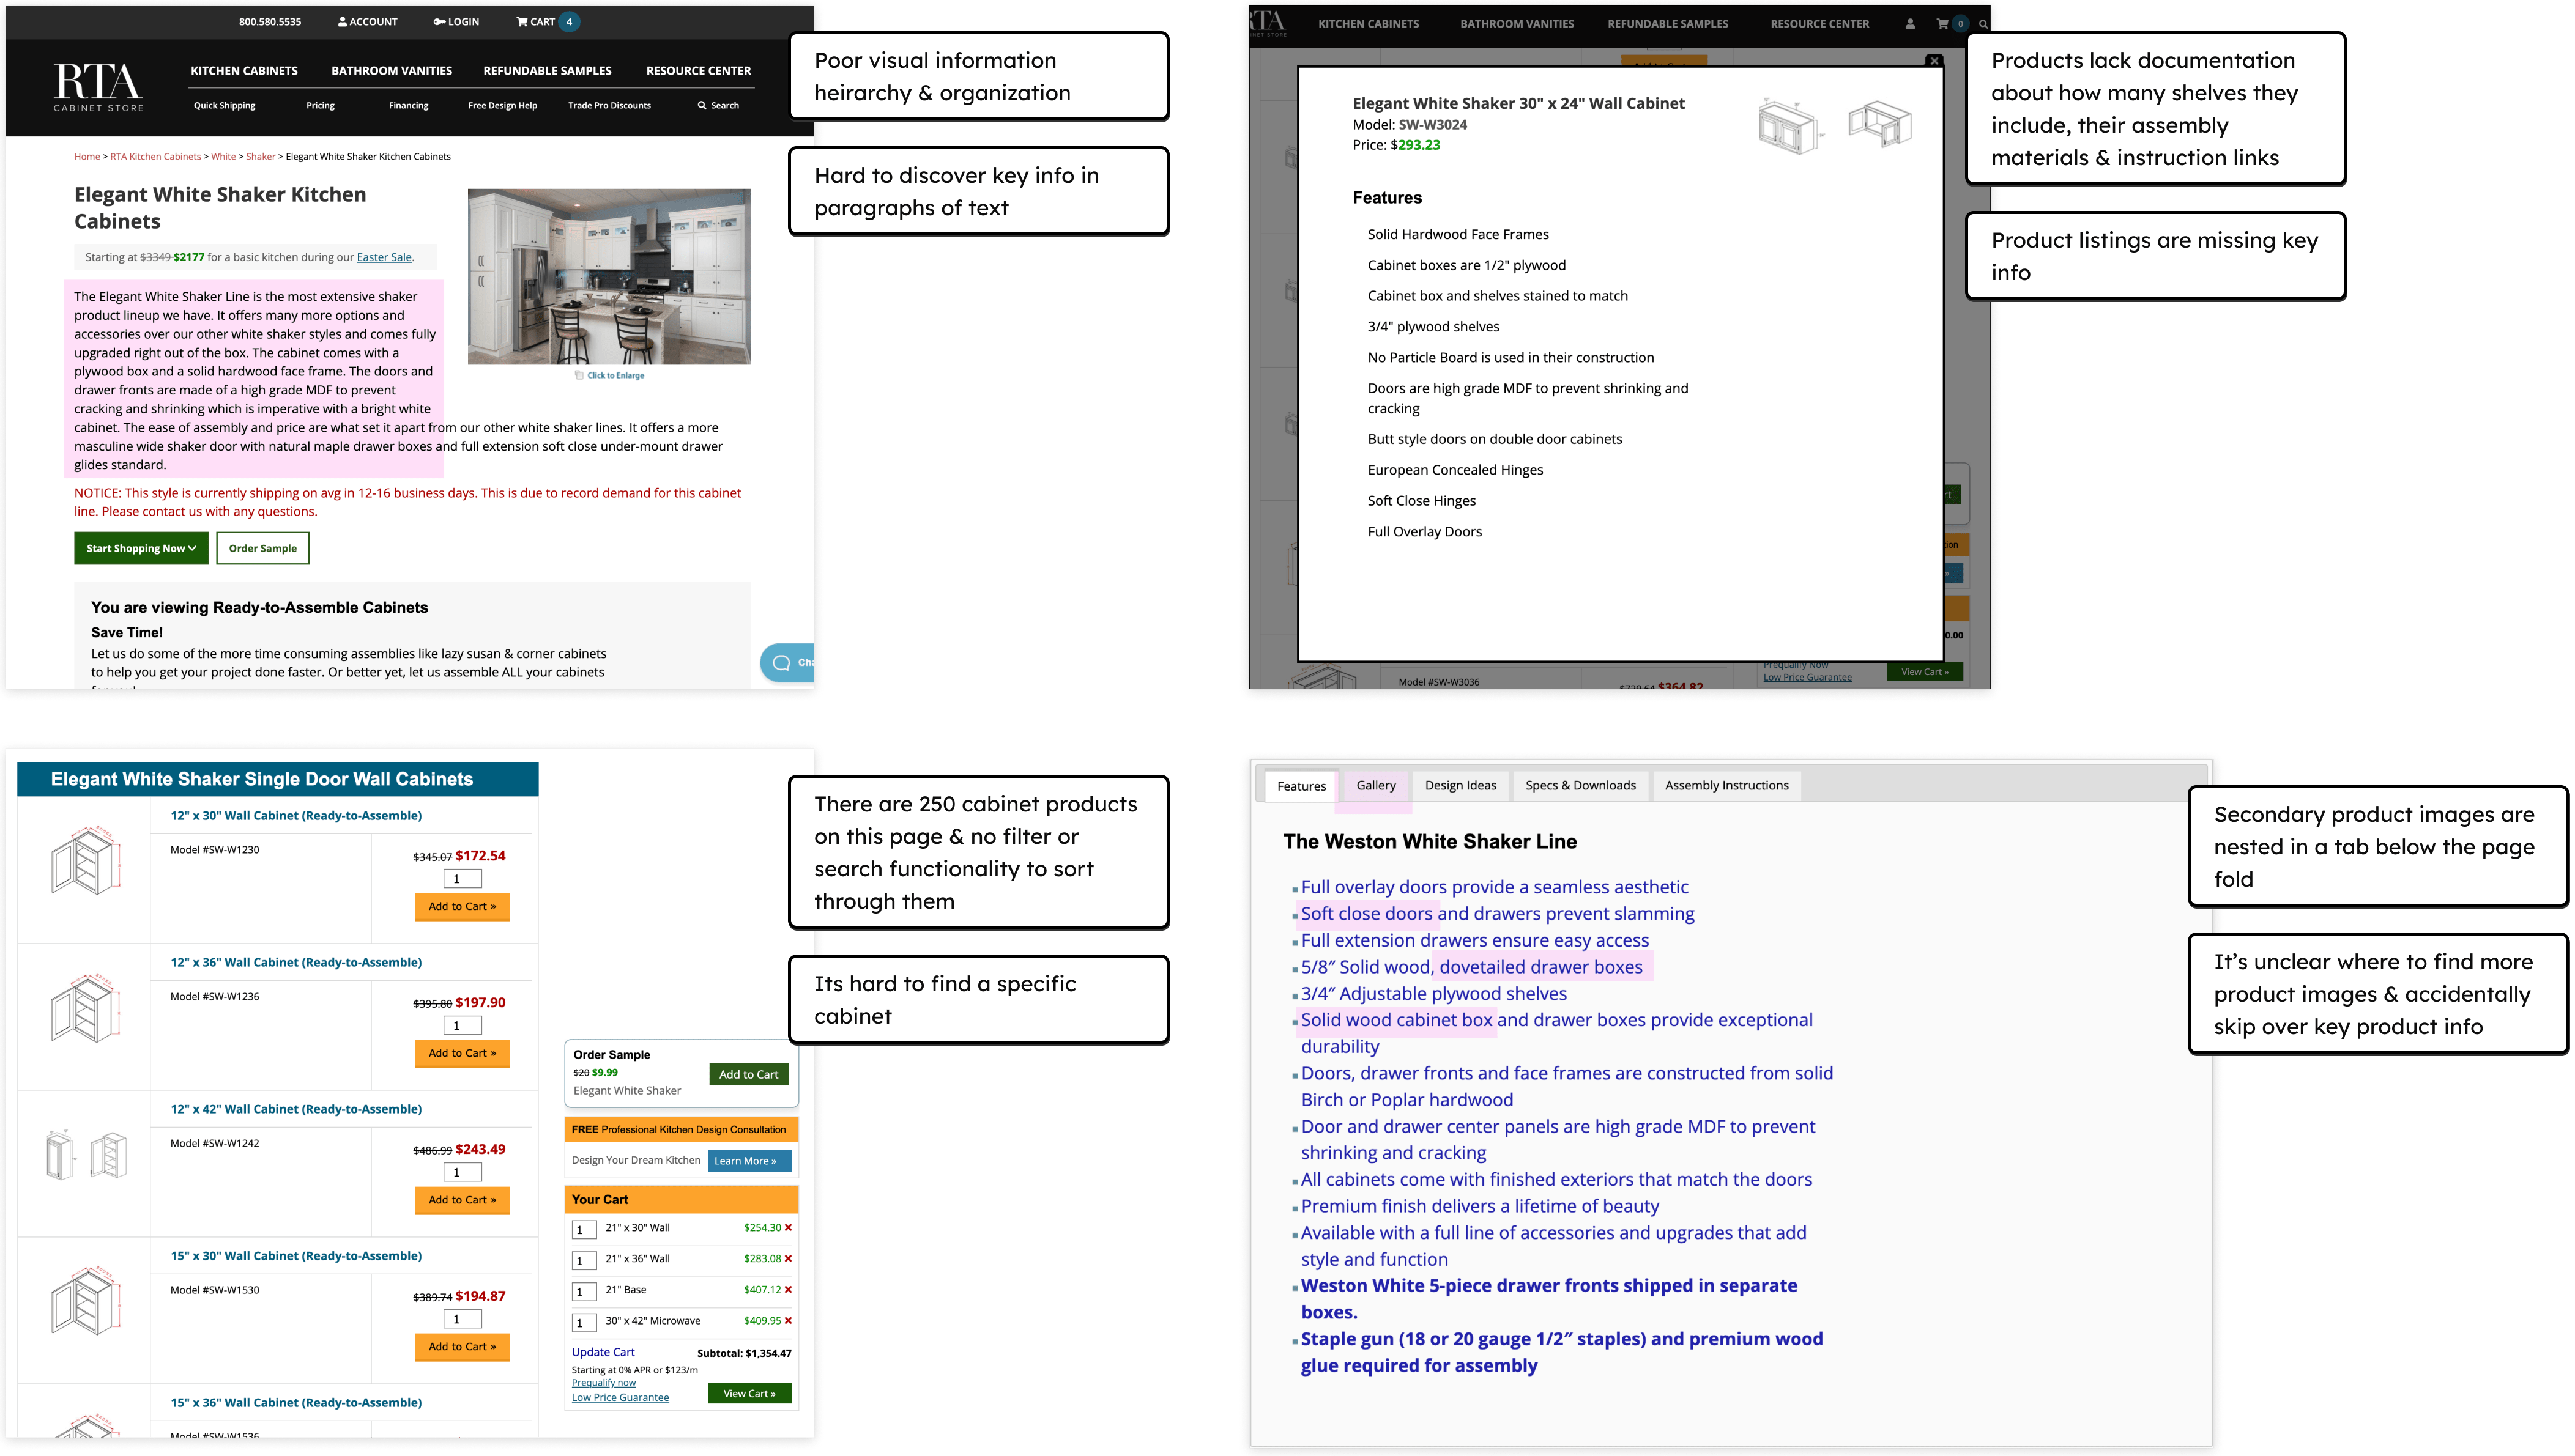
Task: Click quantity field for 12" x 42" Wall Cabinet
Action: pos(462,1172)
